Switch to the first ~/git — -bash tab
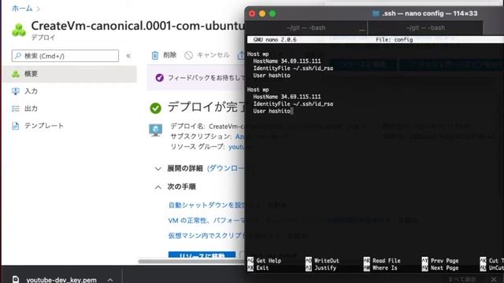 point(306,28)
